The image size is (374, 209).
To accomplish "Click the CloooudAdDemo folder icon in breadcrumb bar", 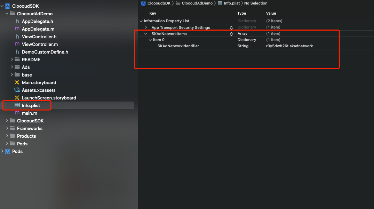I will click(x=178, y=3).
